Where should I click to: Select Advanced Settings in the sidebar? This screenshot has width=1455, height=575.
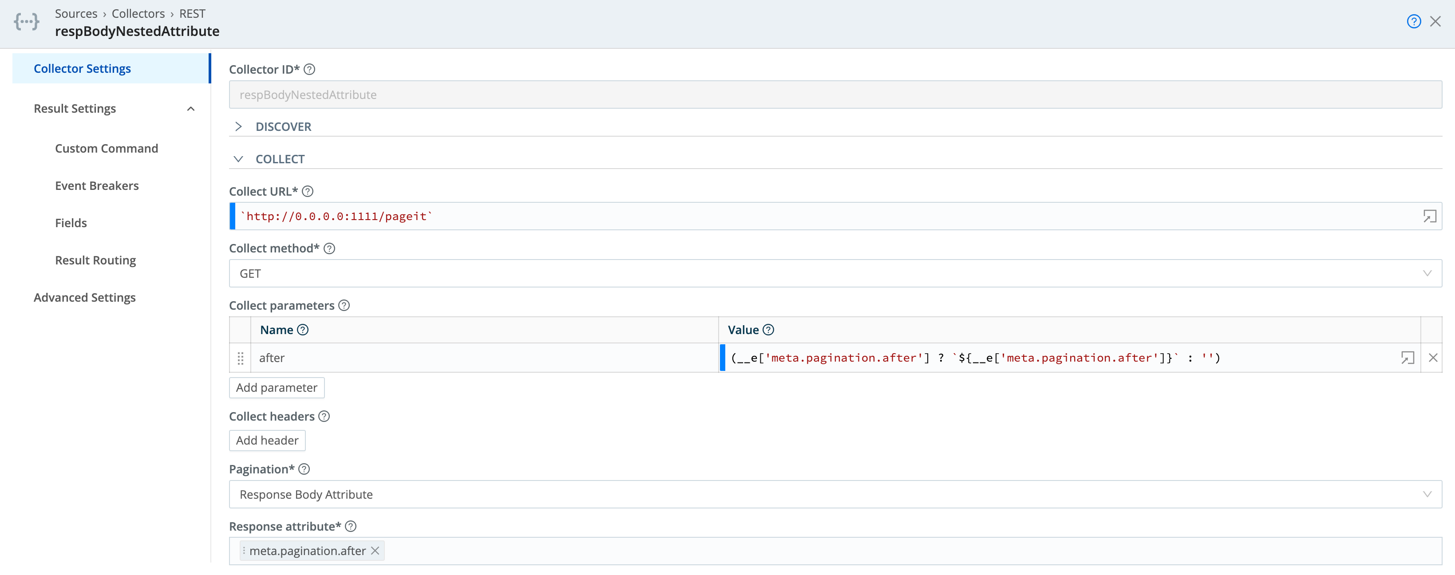click(85, 297)
